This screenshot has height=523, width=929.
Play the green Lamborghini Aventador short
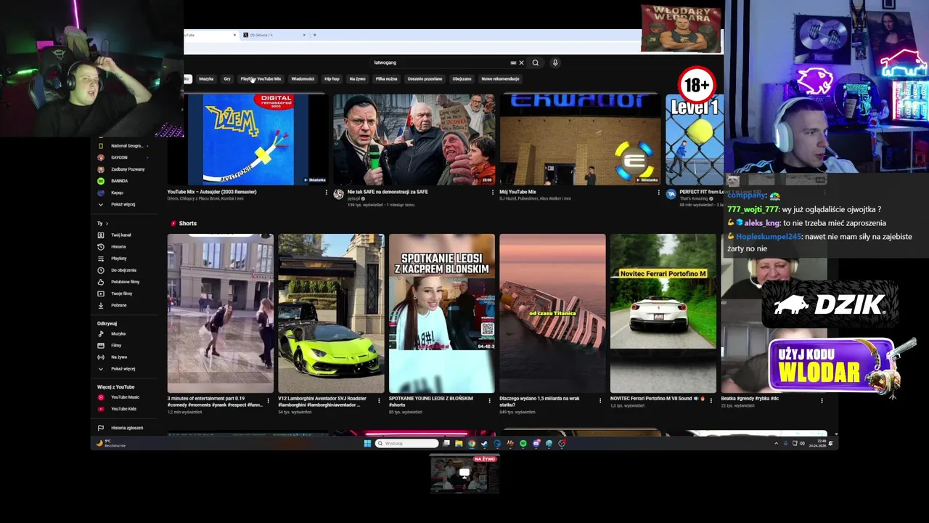(x=331, y=313)
